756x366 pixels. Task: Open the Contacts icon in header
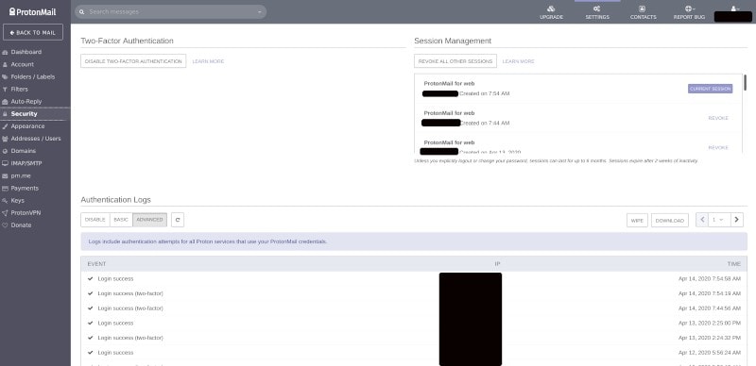(x=643, y=8)
